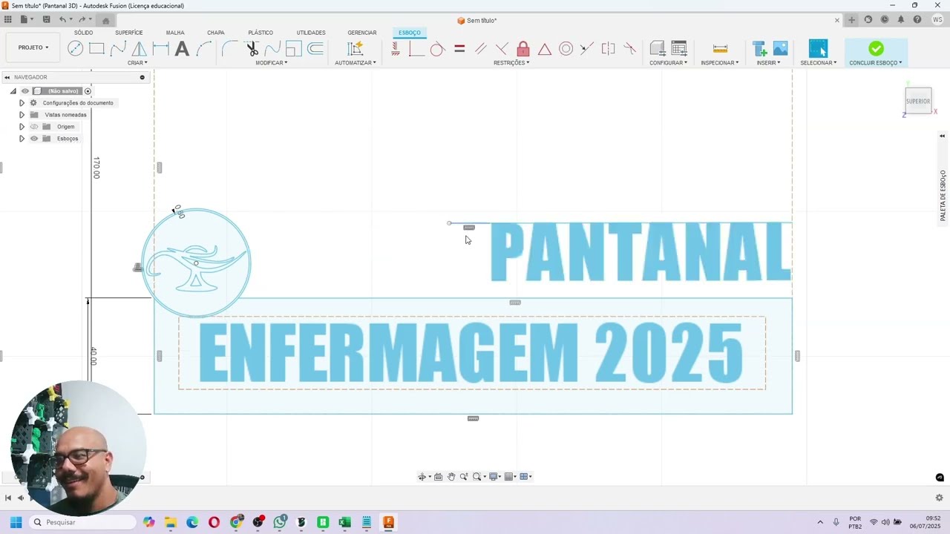Click the Save icon in title toolbar
This screenshot has width=950, height=534.
pyautogui.click(x=46, y=19)
